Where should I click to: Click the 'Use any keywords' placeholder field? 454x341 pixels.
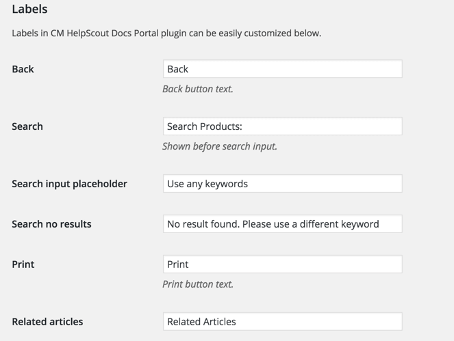click(282, 184)
